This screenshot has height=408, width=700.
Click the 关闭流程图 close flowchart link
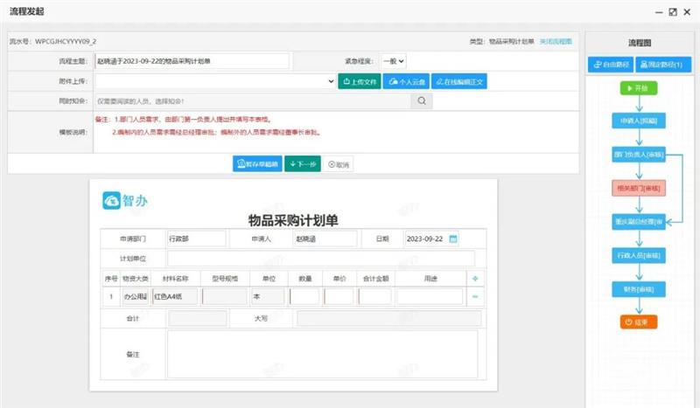(x=555, y=41)
